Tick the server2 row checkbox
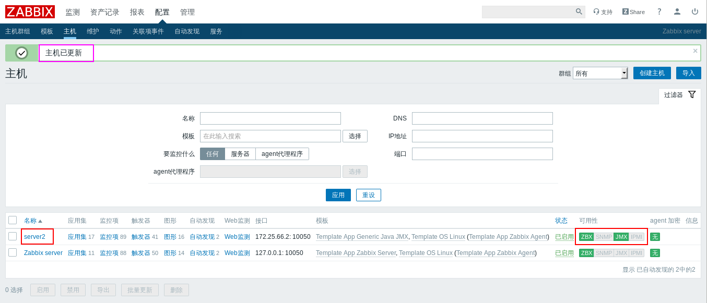The image size is (707, 303). (x=13, y=236)
